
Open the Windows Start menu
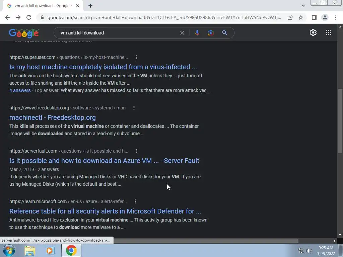[8, 250]
